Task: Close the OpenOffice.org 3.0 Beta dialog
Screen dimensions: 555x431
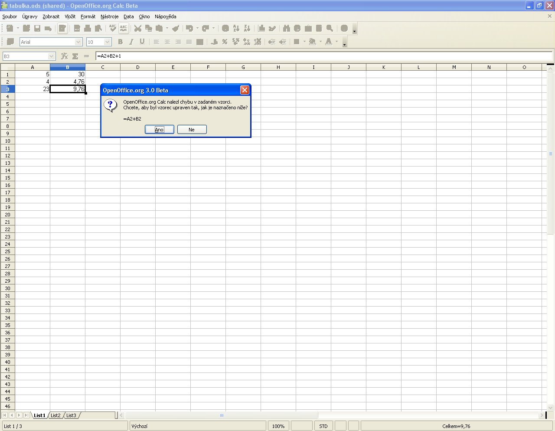Action: 245,90
